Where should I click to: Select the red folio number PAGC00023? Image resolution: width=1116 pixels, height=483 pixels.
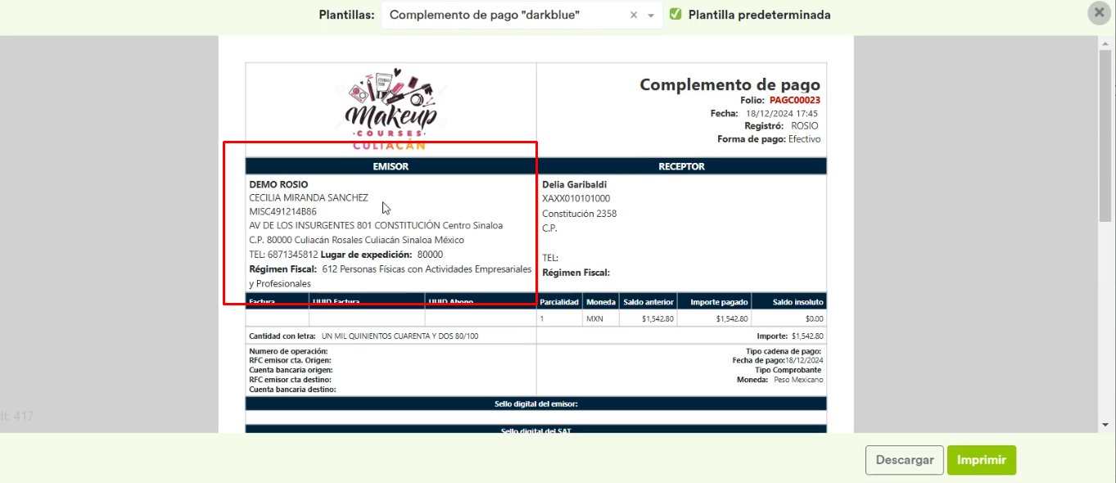click(794, 100)
